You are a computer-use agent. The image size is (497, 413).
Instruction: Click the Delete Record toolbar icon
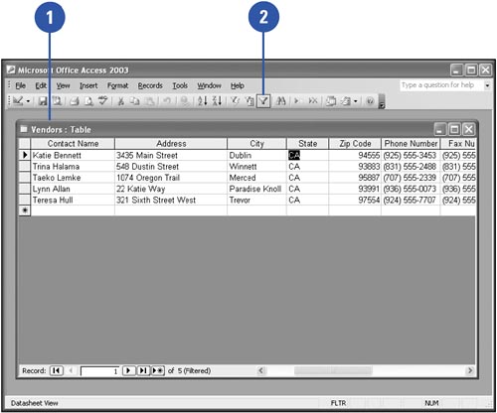pyautogui.click(x=313, y=101)
